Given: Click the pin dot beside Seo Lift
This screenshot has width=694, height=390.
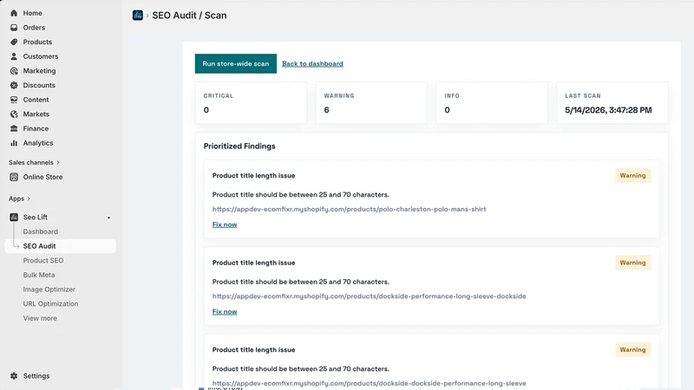Looking at the screenshot, I should [108, 218].
